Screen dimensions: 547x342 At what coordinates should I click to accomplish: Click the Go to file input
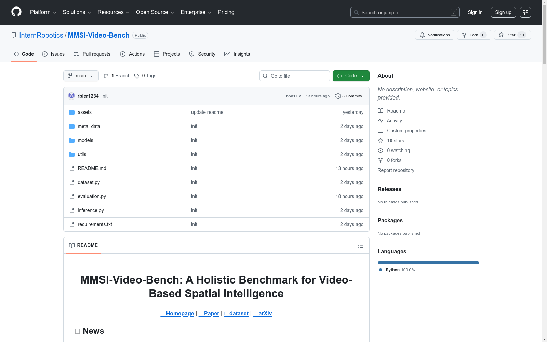tap(295, 76)
